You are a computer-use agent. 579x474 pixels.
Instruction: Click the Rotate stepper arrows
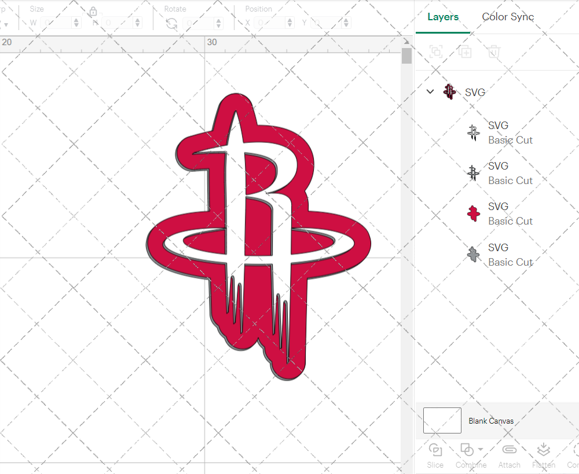click(x=219, y=23)
